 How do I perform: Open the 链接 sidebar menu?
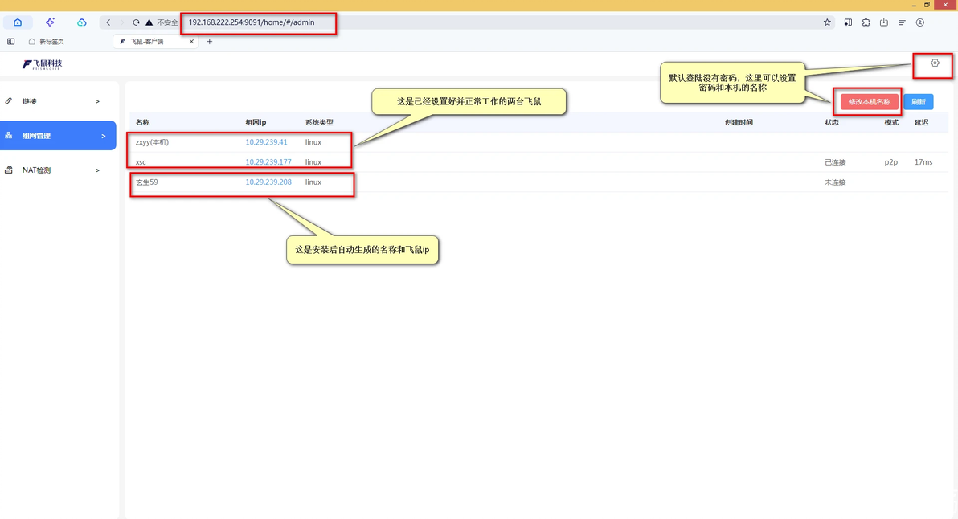click(x=58, y=101)
